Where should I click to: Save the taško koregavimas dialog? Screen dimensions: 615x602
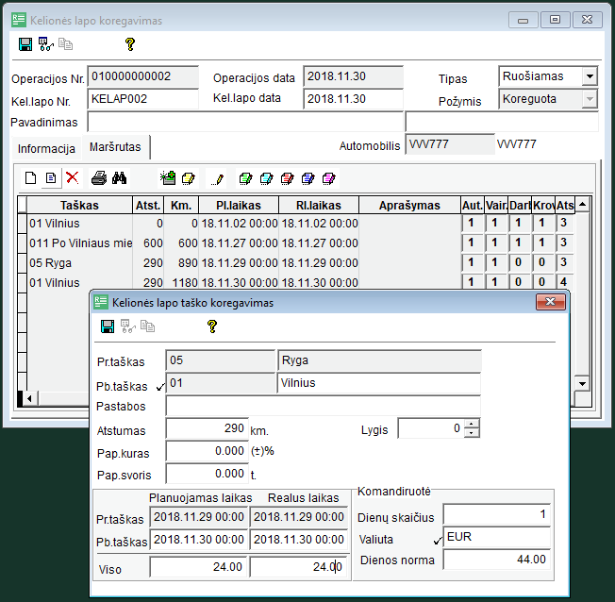tap(108, 326)
